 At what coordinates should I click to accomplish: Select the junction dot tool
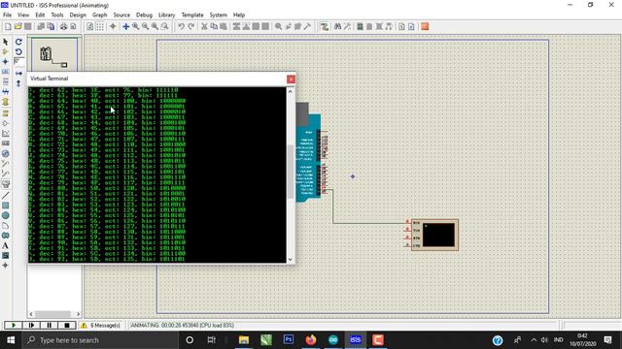pos(6,62)
